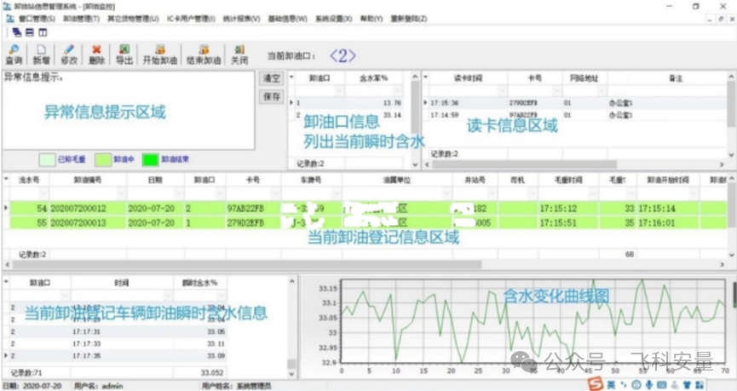
Task: Open the 毛重时间 column filter dropdown
Action: [x=593, y=193]
